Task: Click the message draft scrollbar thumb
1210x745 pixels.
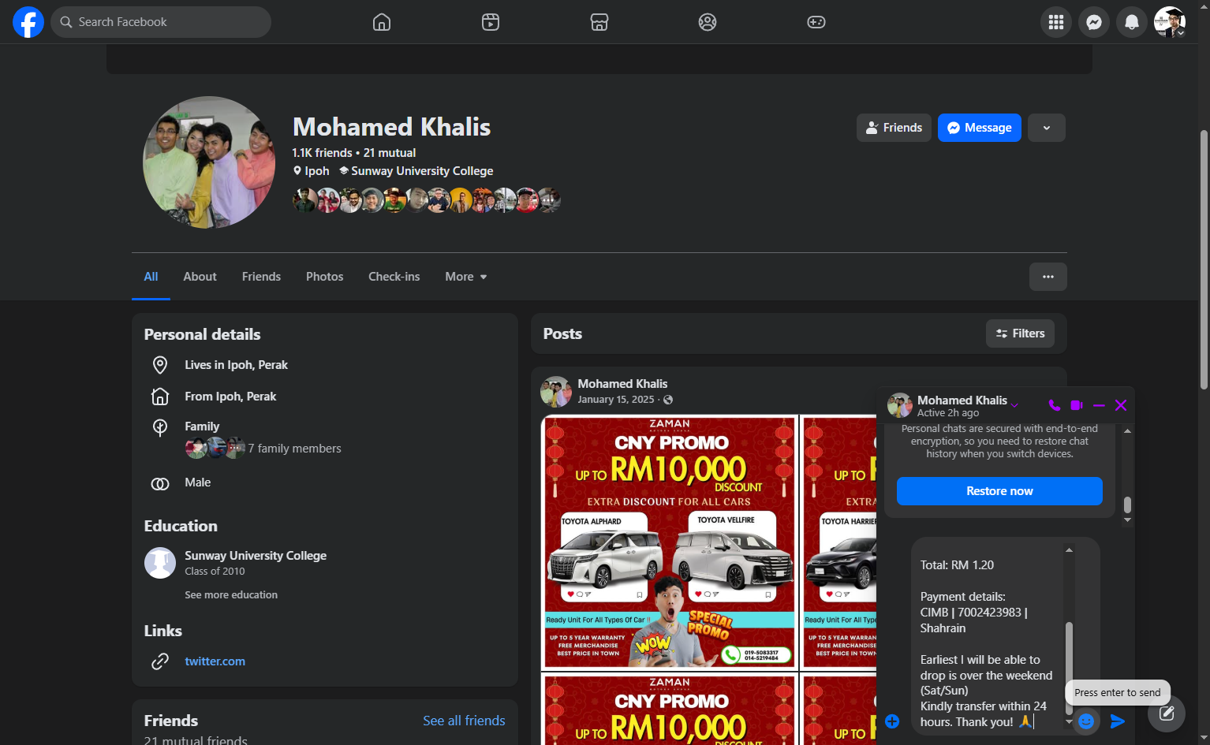Action: pos(1069,666)
